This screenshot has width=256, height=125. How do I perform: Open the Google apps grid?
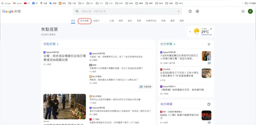(x=243, y=11)
